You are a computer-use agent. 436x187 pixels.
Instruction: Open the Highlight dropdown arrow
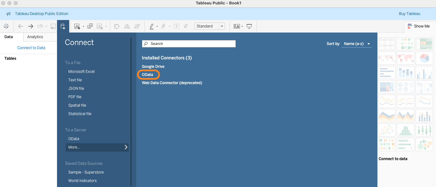point(157,26)
